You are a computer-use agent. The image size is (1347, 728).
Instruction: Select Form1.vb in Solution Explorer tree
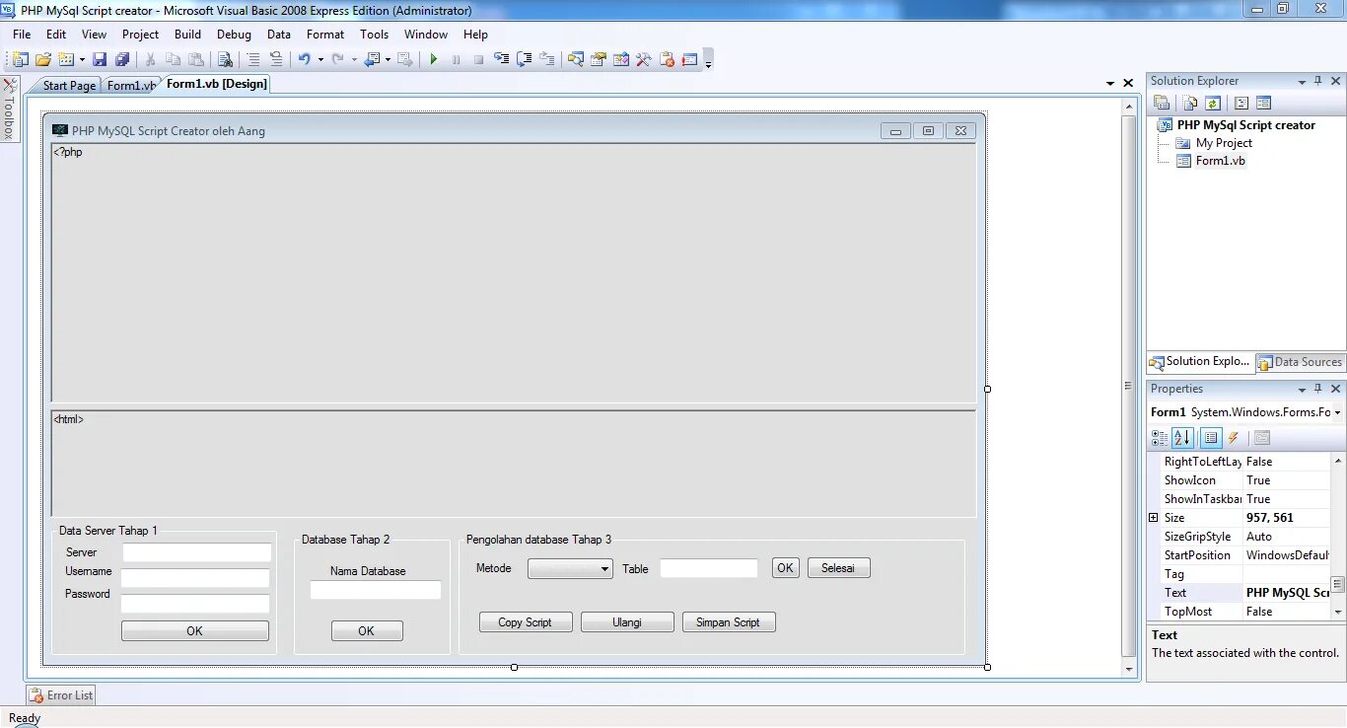(1221, 161)
